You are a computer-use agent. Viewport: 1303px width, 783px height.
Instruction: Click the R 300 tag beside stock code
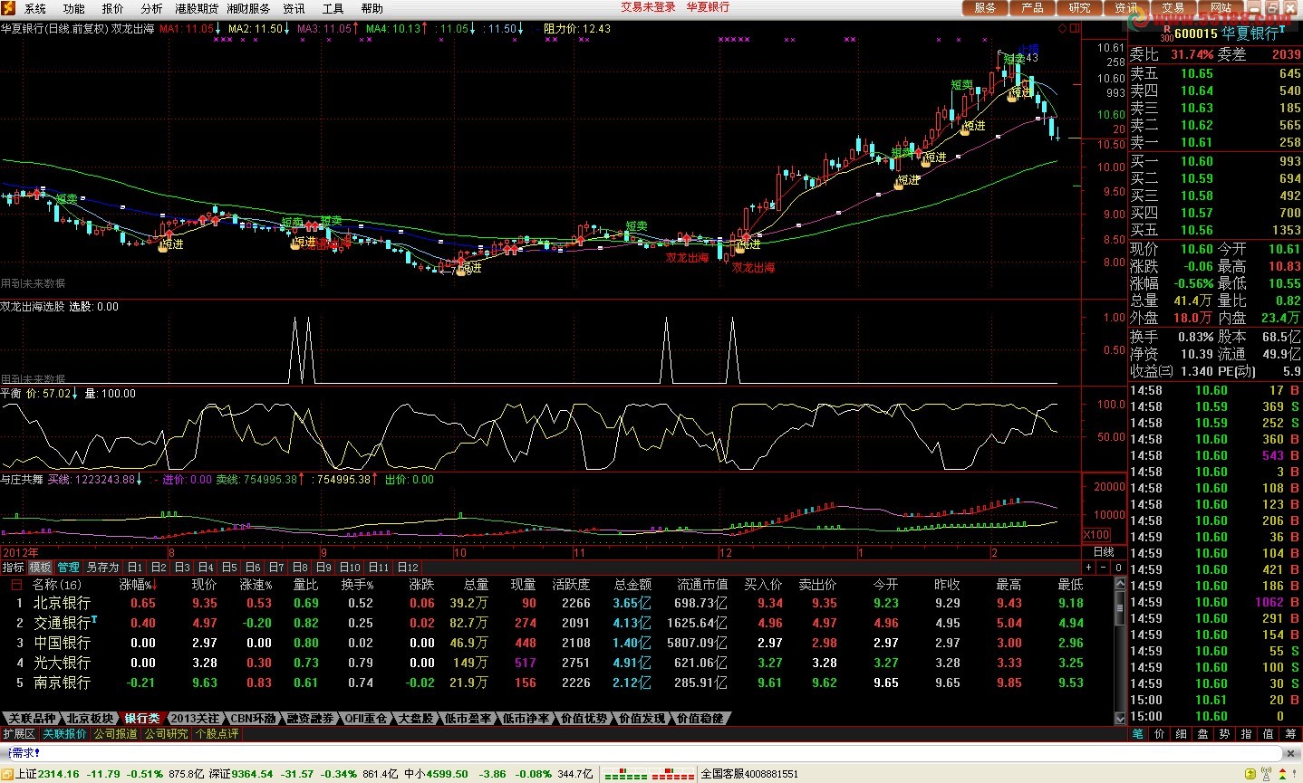pyautogui.click(x=1166, y=33)
